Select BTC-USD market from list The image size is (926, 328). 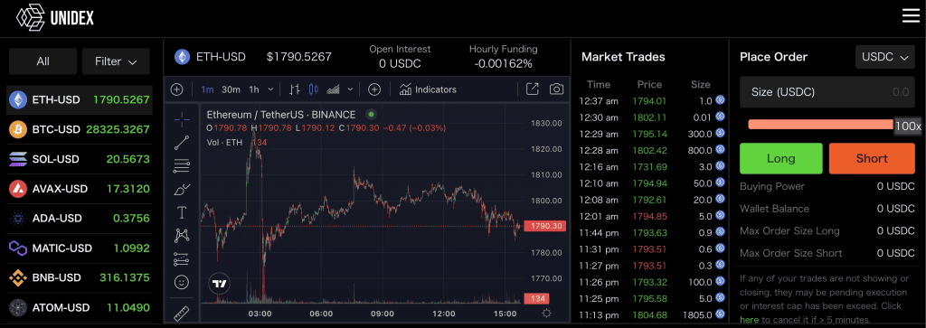click(80, 130)
